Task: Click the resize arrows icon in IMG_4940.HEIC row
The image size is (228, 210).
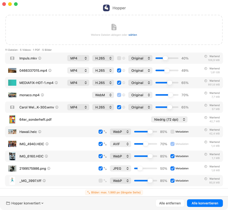Action: click(105, 144)
